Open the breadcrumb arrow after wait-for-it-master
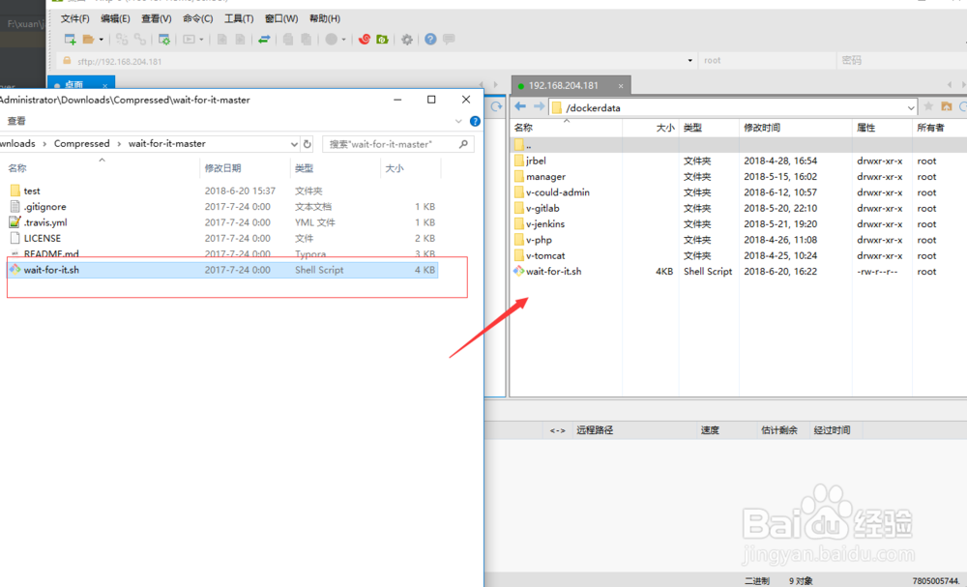The height and width of the screenshot is (587, 967). [294, 142]
